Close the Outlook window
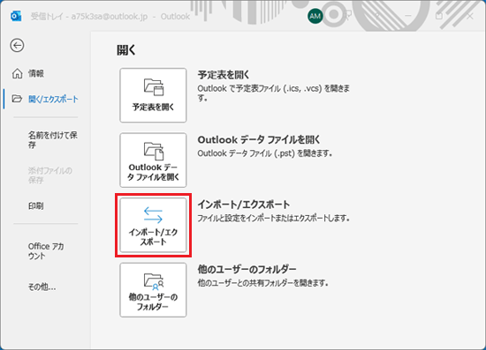486x350 pixels. 470,16
